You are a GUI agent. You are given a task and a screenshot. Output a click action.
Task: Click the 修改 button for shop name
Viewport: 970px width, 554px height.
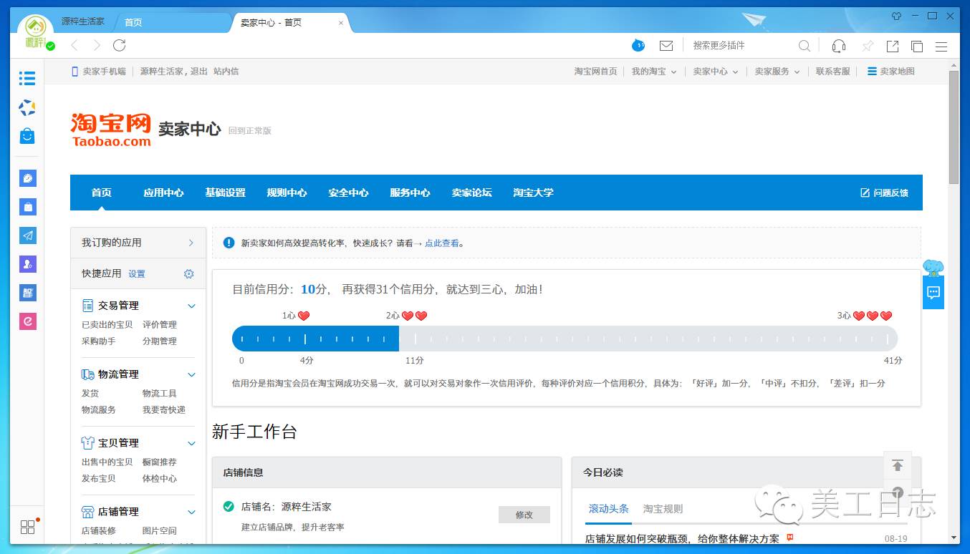click(x=524, y=515)
